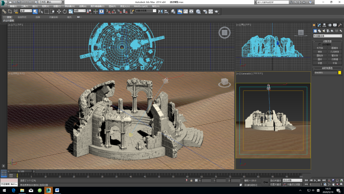Screen dimensions: 344x194
Task: Click the teapot Render Production icon
Action: coord(217,11)
